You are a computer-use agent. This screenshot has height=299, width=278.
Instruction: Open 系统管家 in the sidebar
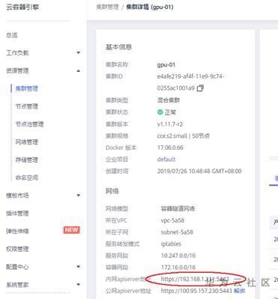click(17, 285)
